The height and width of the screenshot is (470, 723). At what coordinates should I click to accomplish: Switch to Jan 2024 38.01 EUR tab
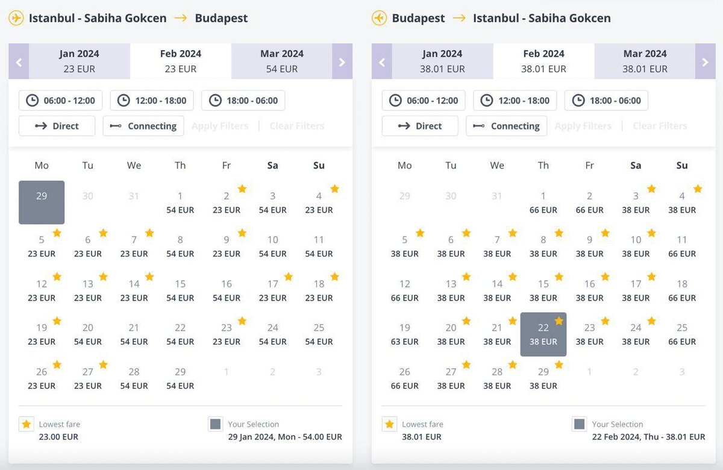pyautogui.click(x=442, y=61)
